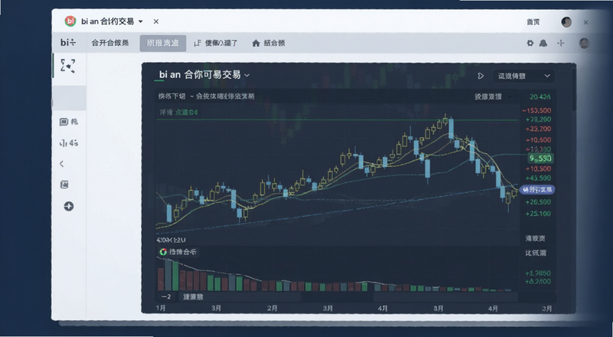The width and height of the screenshot is (613, 337).
Task: Click the picture frame icon in sidebar
Action: [64, 185]
